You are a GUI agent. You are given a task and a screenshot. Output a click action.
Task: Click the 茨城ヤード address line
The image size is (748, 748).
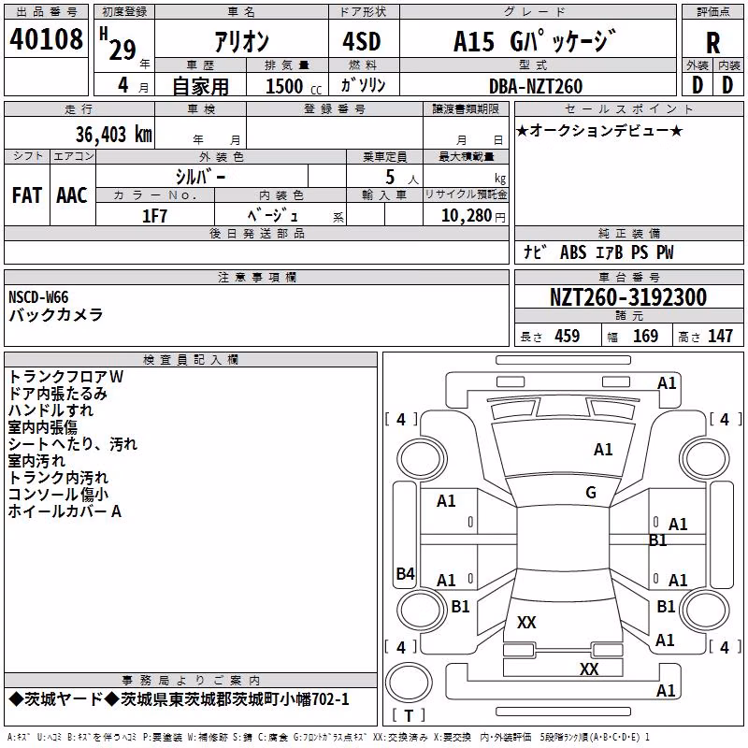pos(179,699)
